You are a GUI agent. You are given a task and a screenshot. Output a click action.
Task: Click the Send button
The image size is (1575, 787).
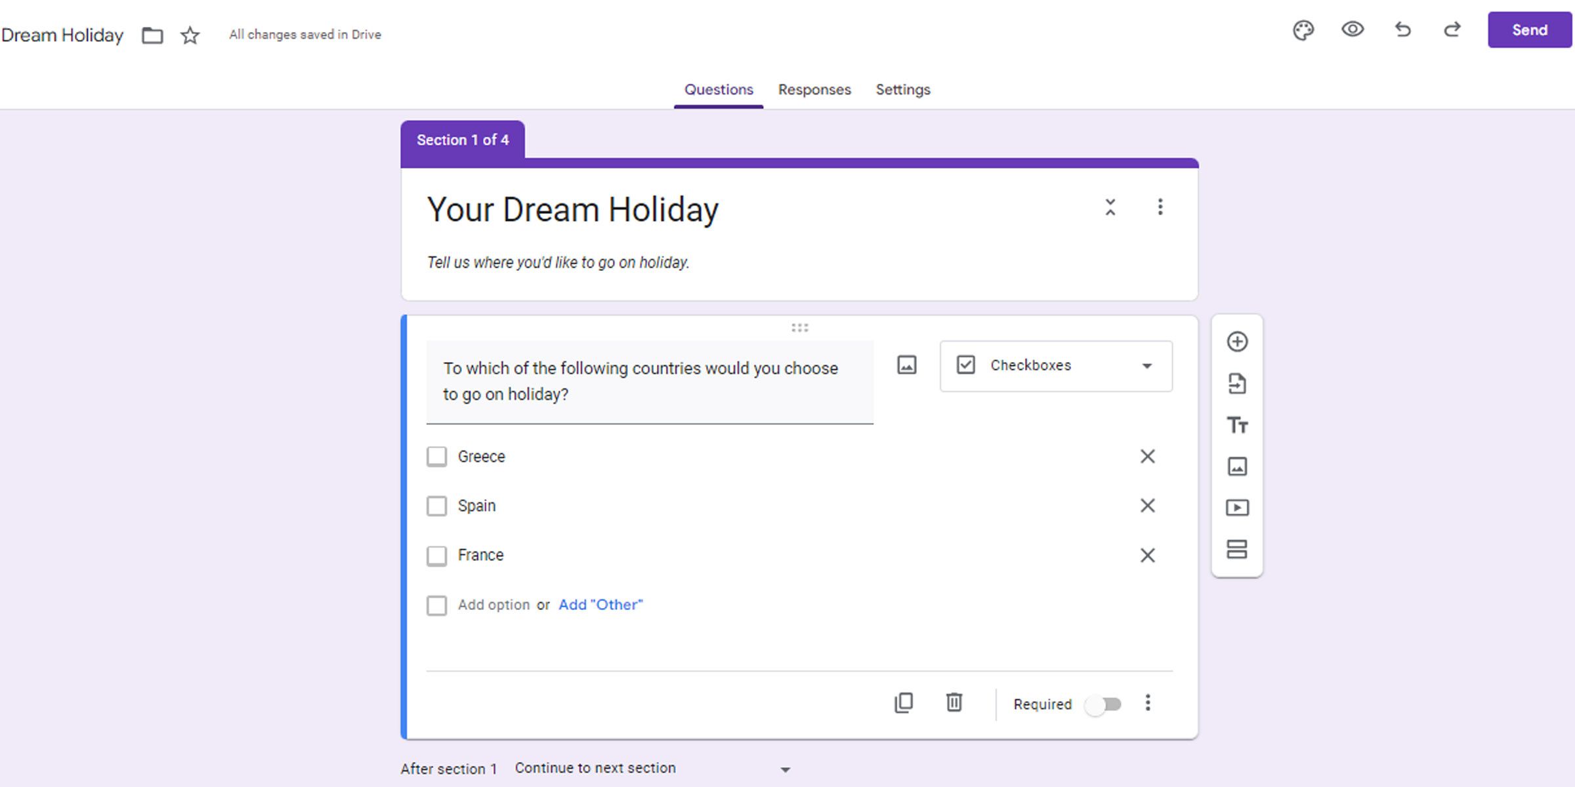1529,30
